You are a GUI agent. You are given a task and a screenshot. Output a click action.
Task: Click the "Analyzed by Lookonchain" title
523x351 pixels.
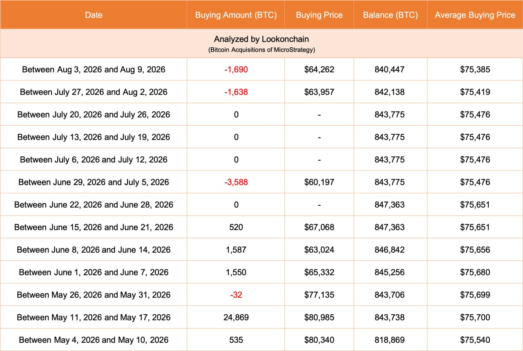click(261, 39)
